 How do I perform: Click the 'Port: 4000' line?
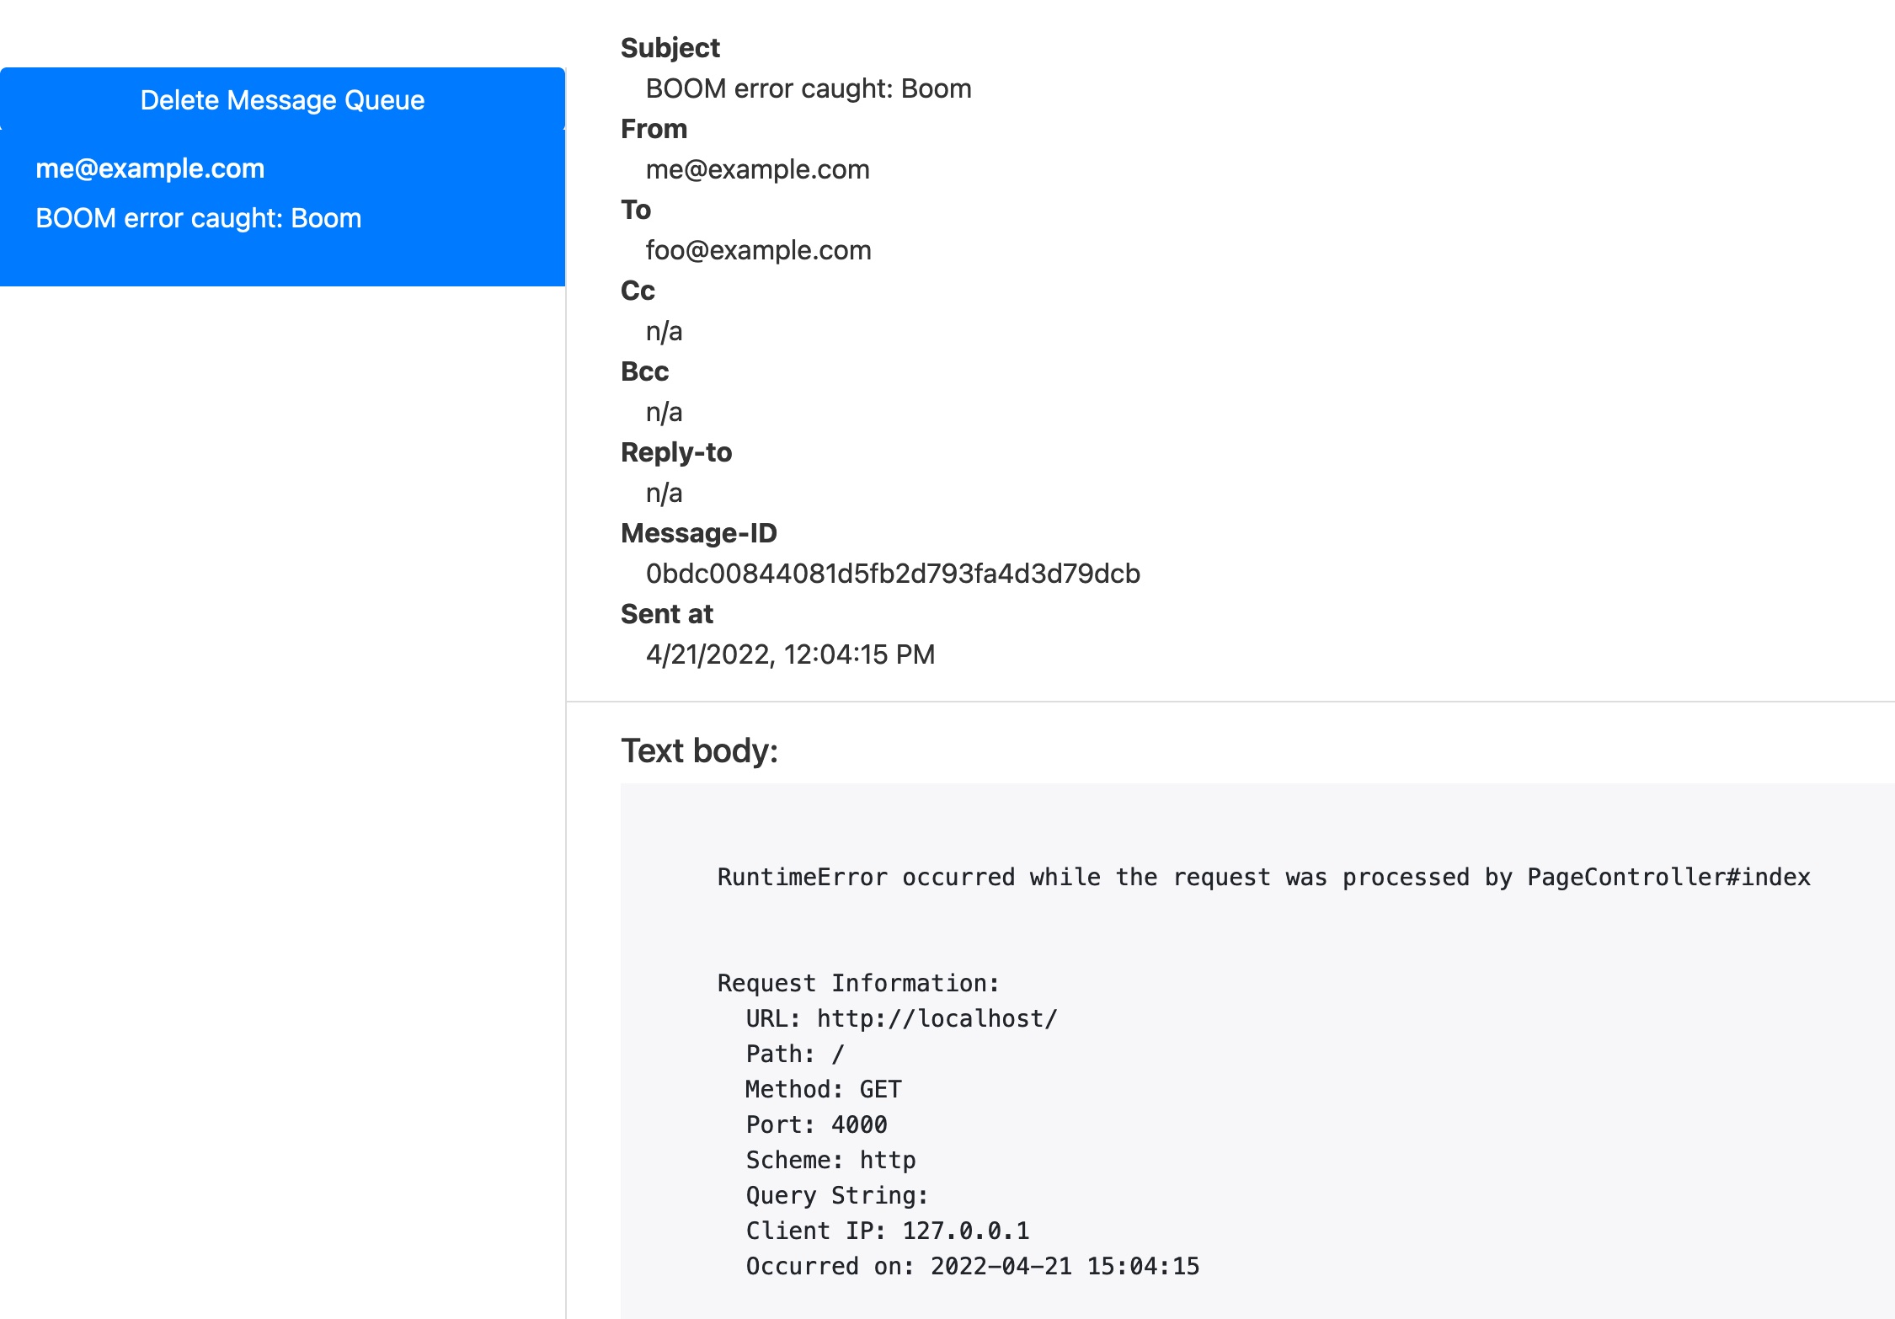817,1124
